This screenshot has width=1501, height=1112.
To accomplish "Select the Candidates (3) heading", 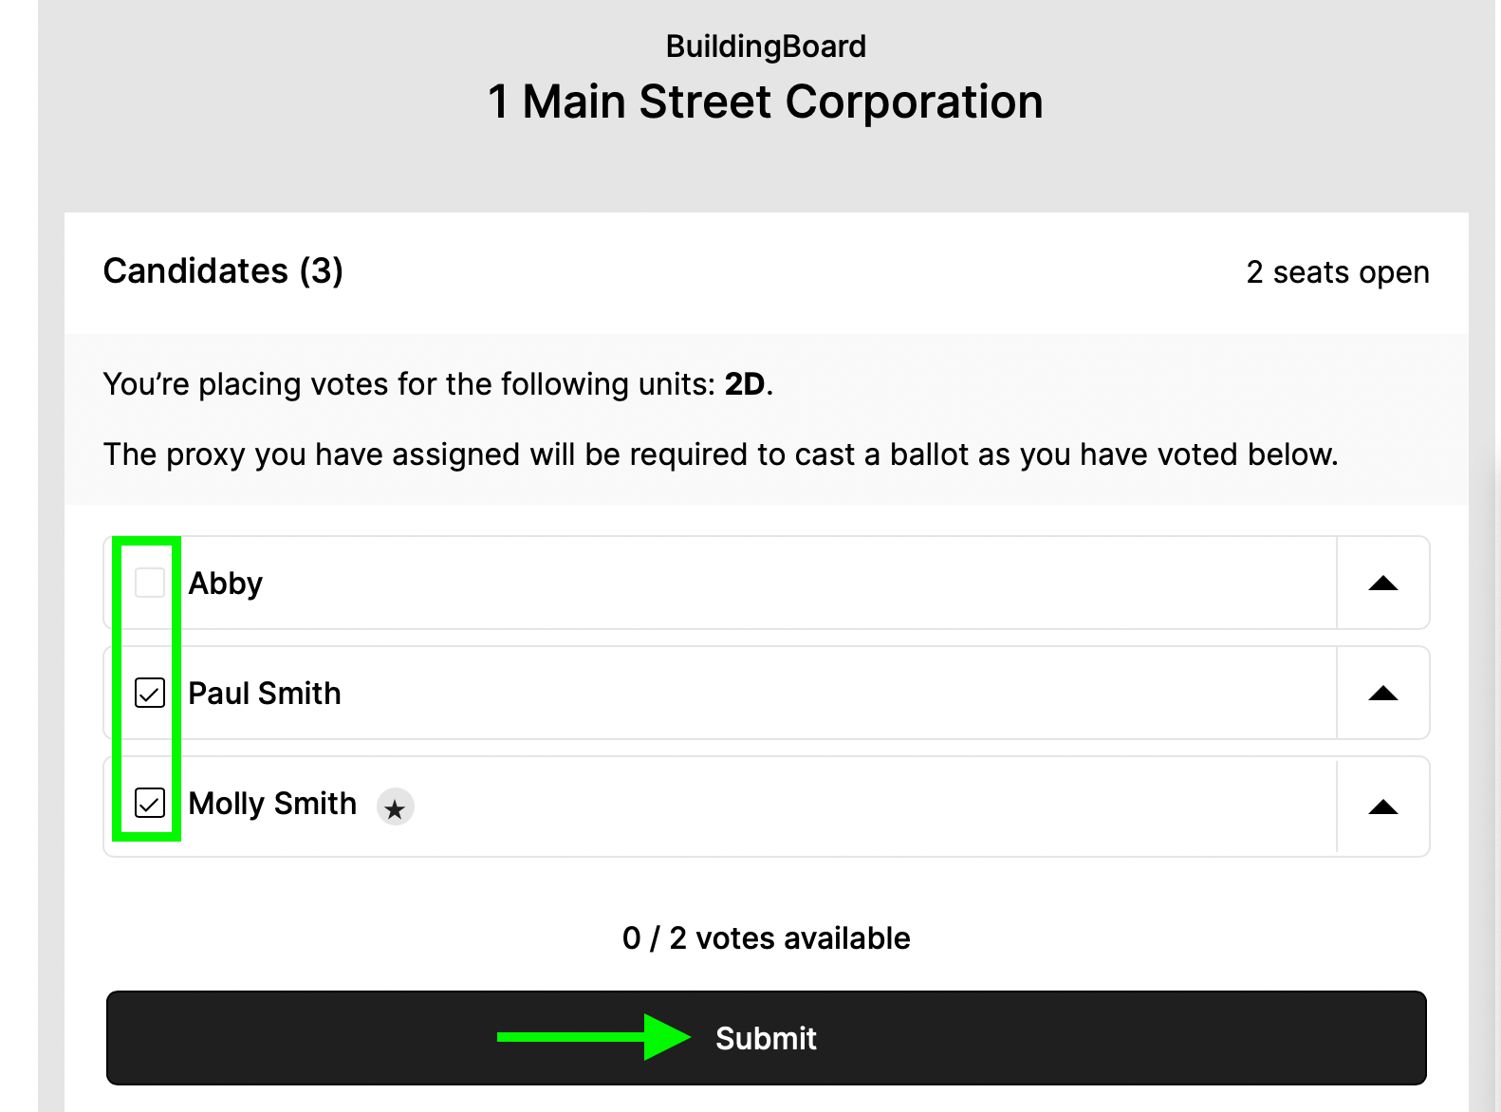I will 224,272.
